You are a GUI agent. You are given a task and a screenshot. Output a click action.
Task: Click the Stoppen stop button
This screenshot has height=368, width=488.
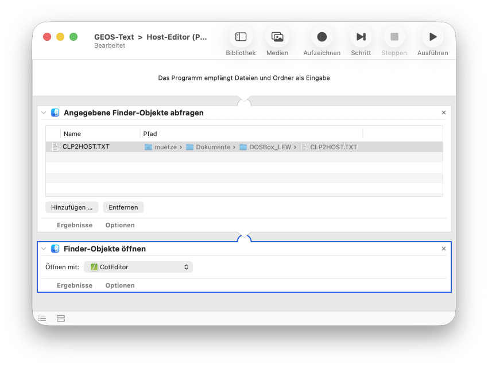394,37
